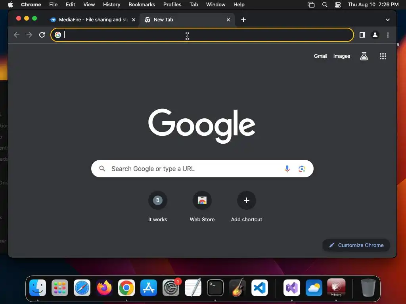Open the Help menu
The width and height of the screenshot is (406, 304).
tap(239, 5)
